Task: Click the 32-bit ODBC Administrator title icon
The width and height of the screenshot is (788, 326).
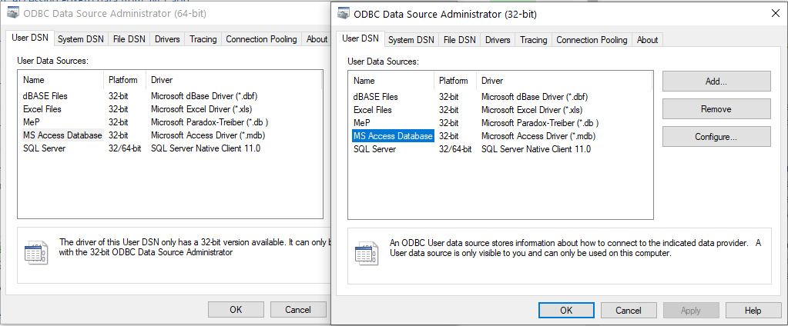Action: point(343,14)
